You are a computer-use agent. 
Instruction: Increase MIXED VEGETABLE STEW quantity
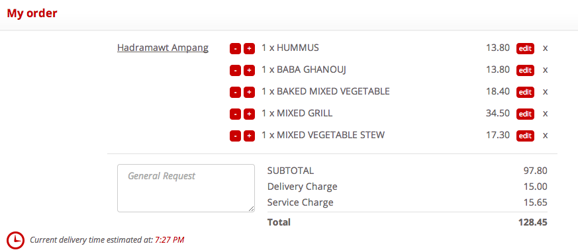249,136
